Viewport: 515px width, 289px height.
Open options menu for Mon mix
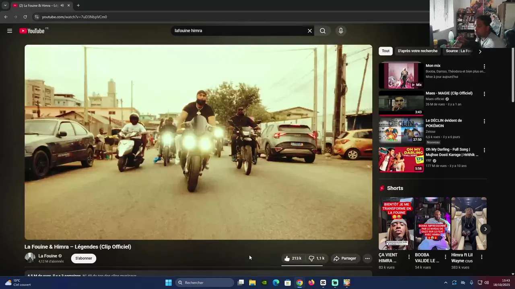[x=484, y=67]
